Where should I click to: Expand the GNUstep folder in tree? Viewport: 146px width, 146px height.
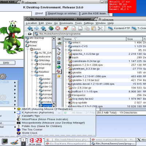(32, 60)
